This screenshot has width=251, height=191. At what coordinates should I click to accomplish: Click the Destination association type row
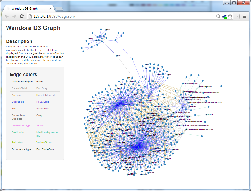pyautogui.click(x=18, y=132)
